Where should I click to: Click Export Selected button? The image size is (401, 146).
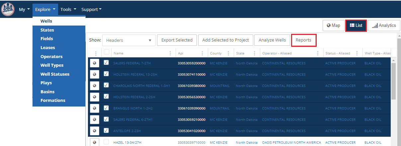pyautogui.click(x=177, y=40)
